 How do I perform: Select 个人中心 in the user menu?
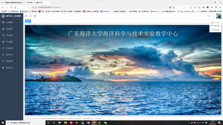click(x=215, y=22)
